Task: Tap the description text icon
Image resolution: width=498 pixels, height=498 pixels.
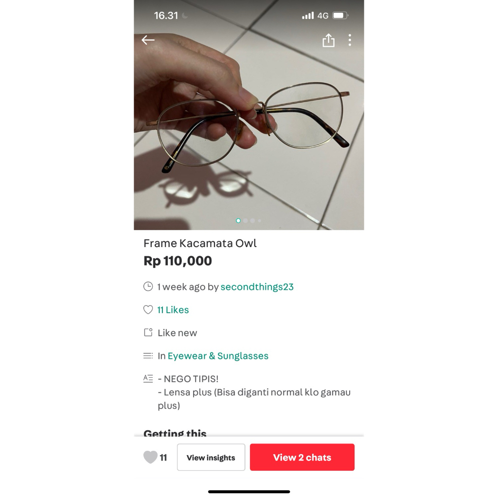Action: [148, 378]
